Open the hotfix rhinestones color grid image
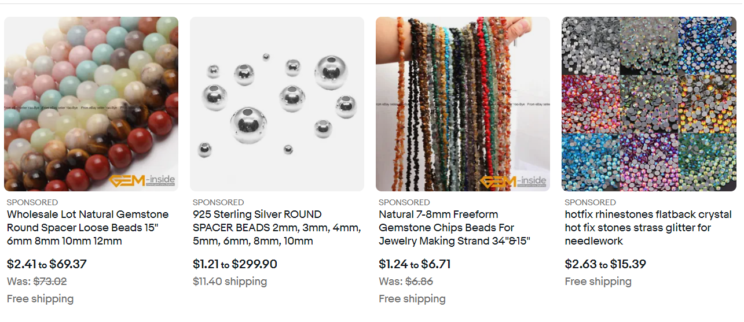 click(x=648, y=104)
